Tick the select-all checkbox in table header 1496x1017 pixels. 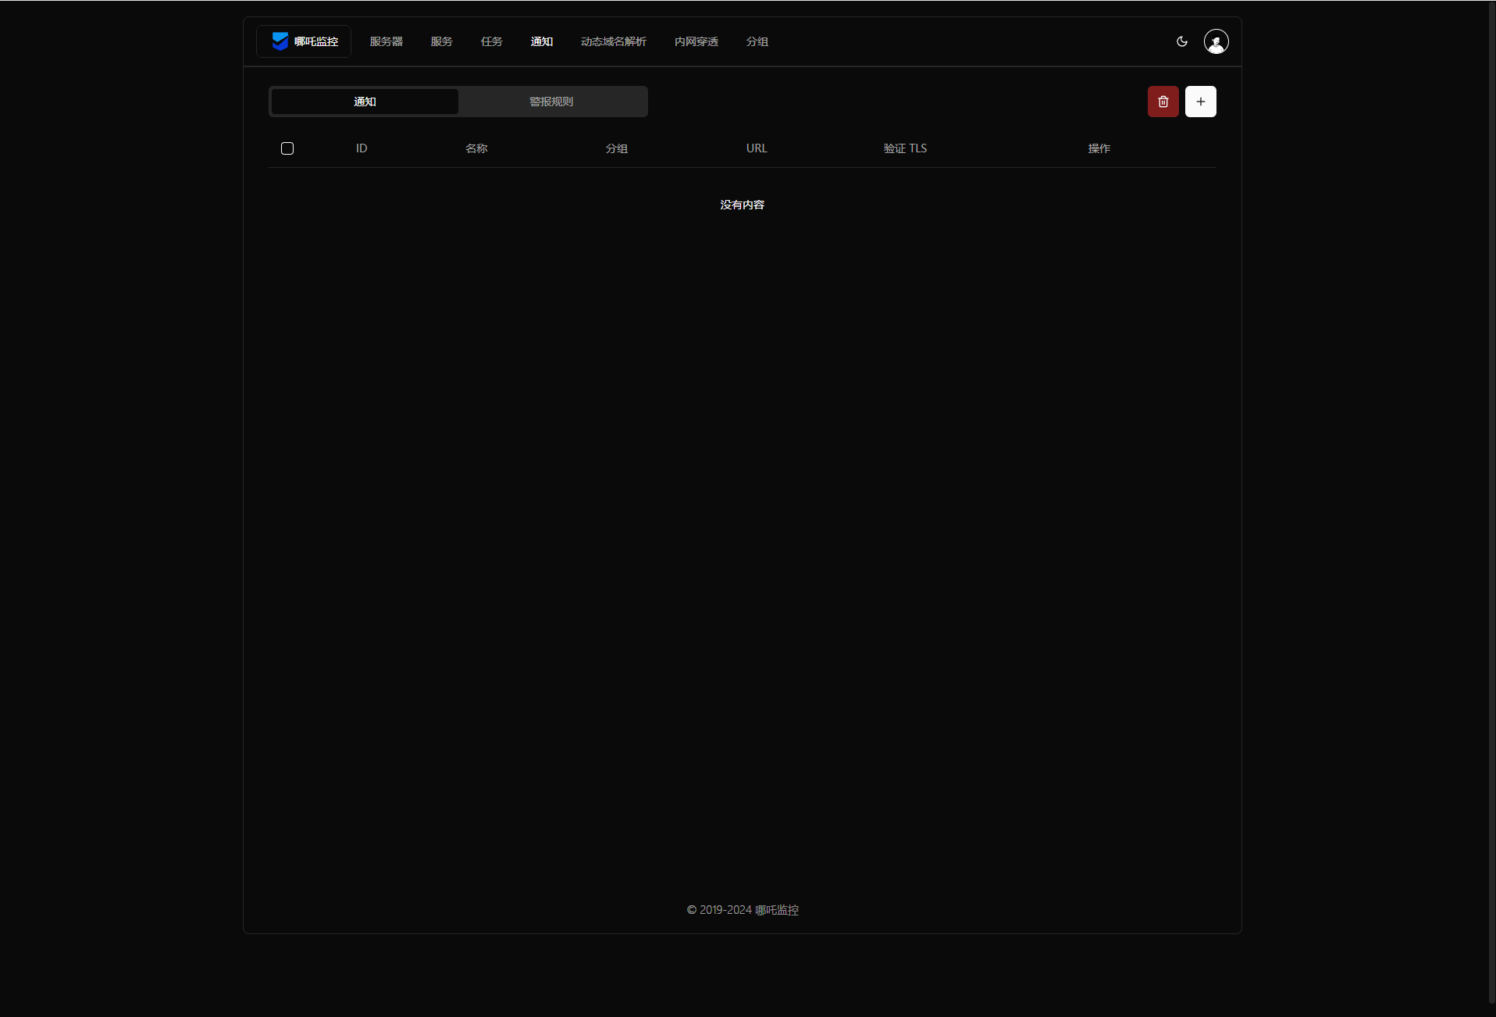coord(287,148)
